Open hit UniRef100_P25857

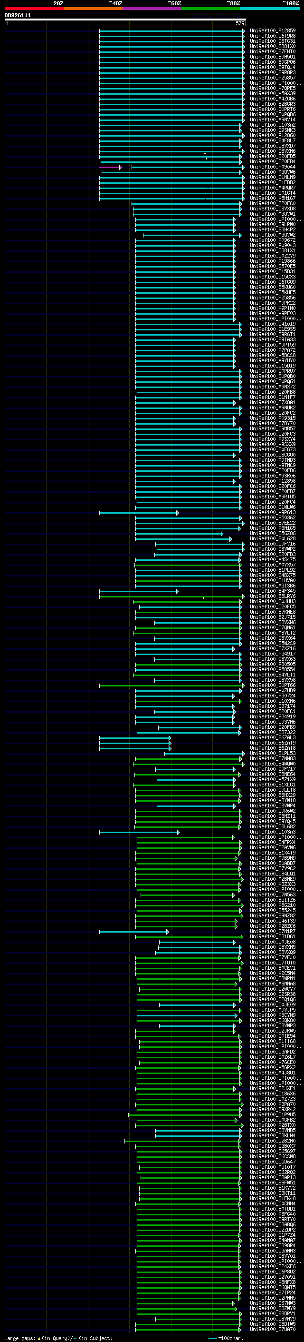tap(273, 78)
